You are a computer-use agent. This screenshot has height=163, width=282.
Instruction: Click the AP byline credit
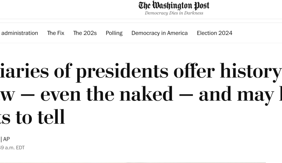pos(7,139)
